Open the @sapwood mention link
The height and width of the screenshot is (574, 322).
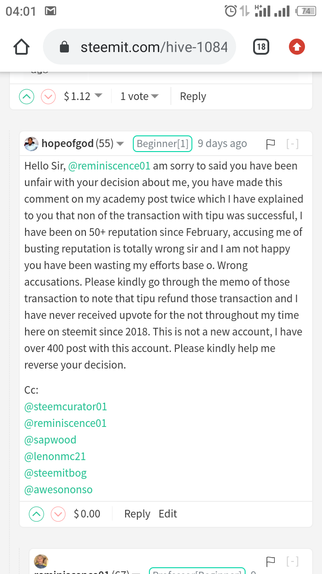point(51,440)
